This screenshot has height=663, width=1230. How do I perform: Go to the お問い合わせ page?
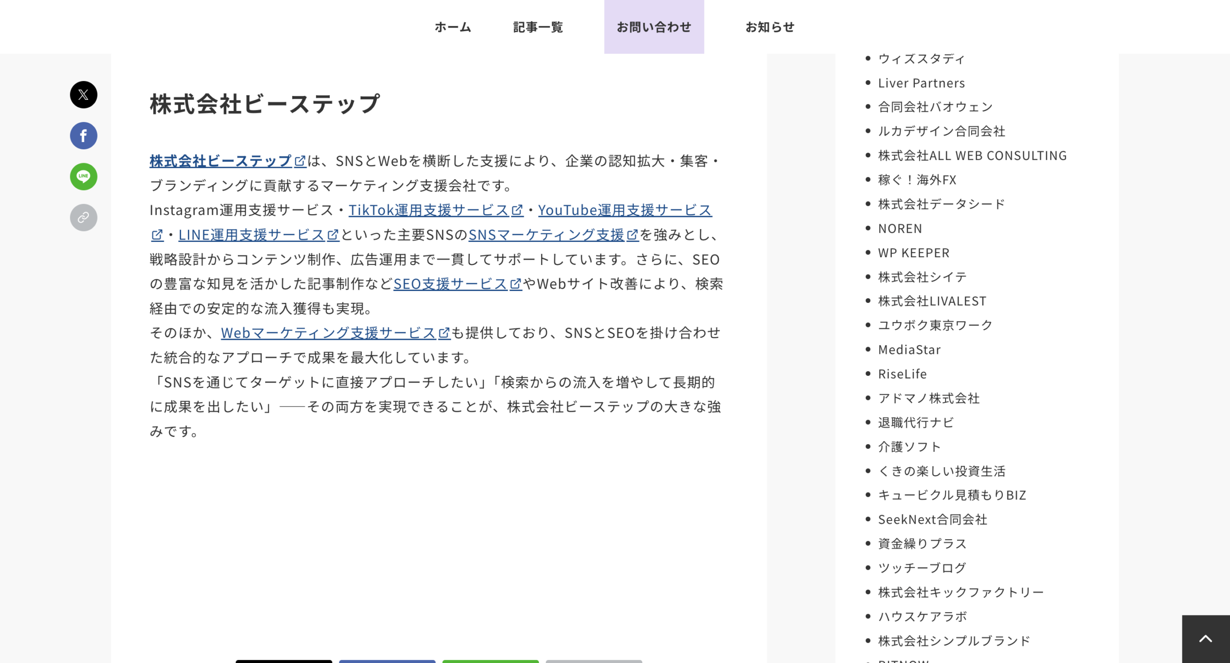[x=654, y=27]
